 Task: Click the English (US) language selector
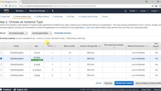[22, 89]
